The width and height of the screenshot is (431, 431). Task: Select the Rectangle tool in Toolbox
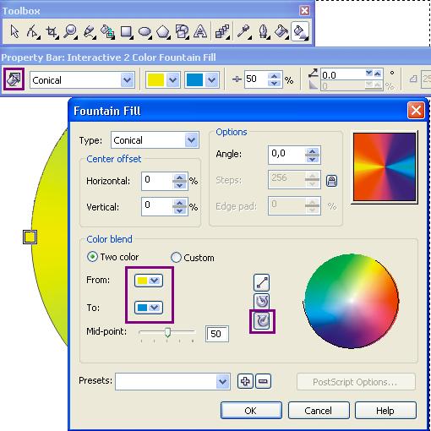(126, 31)
